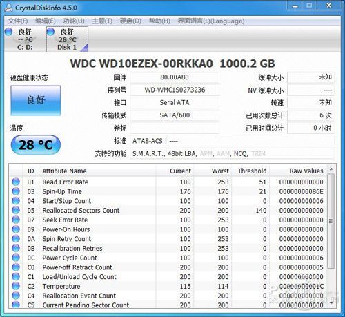
Task: Click the attribute list scrollbar thumb
Action: click(x=331, y=221)
